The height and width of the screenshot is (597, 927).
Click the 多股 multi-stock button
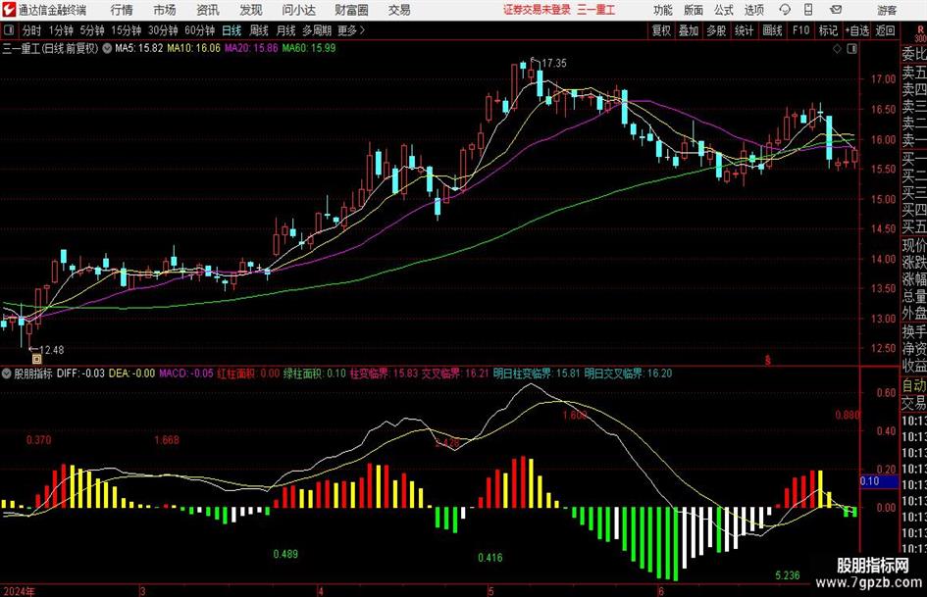716,30
